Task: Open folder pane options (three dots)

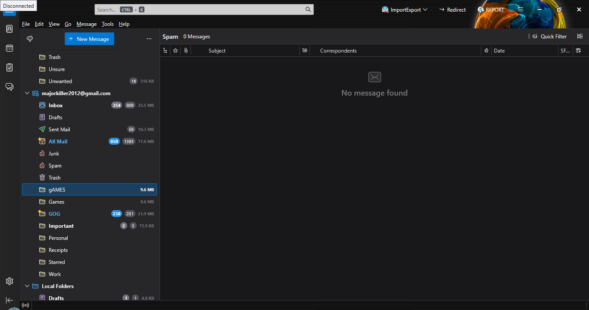Action: (x=149, y=39)
